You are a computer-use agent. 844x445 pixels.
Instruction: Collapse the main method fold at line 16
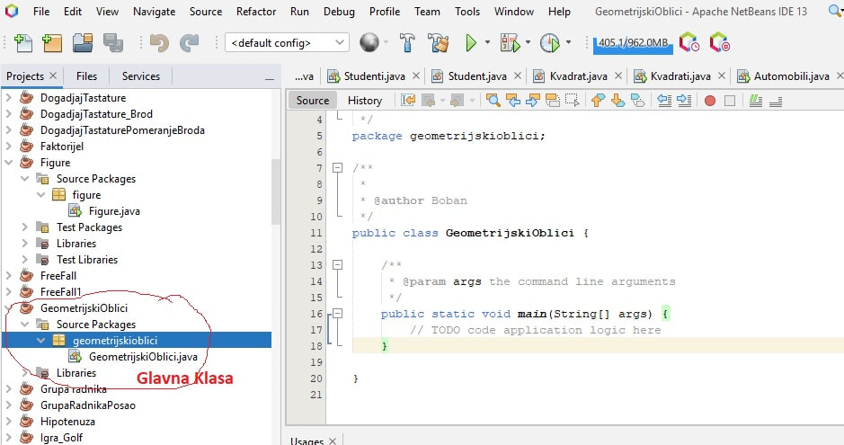tap(337, 313)
